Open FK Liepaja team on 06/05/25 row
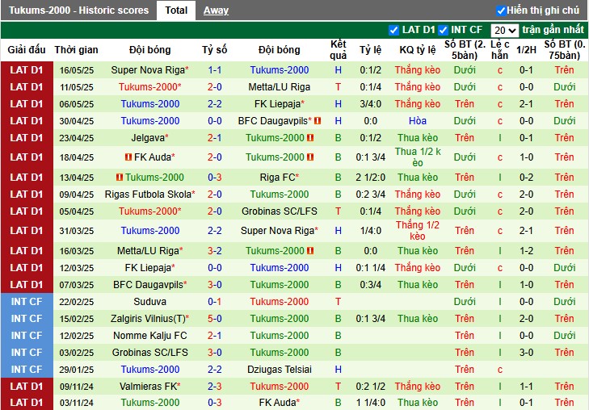Screen dimensions: 589x410 (277, 104)
